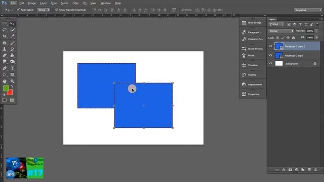Uncheck Show Transform Controls
The height and width of the screenshot is (182, 324).
[57, 10]
